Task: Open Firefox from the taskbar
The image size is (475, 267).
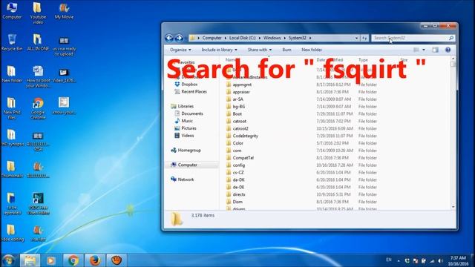Action: [95, 260]
